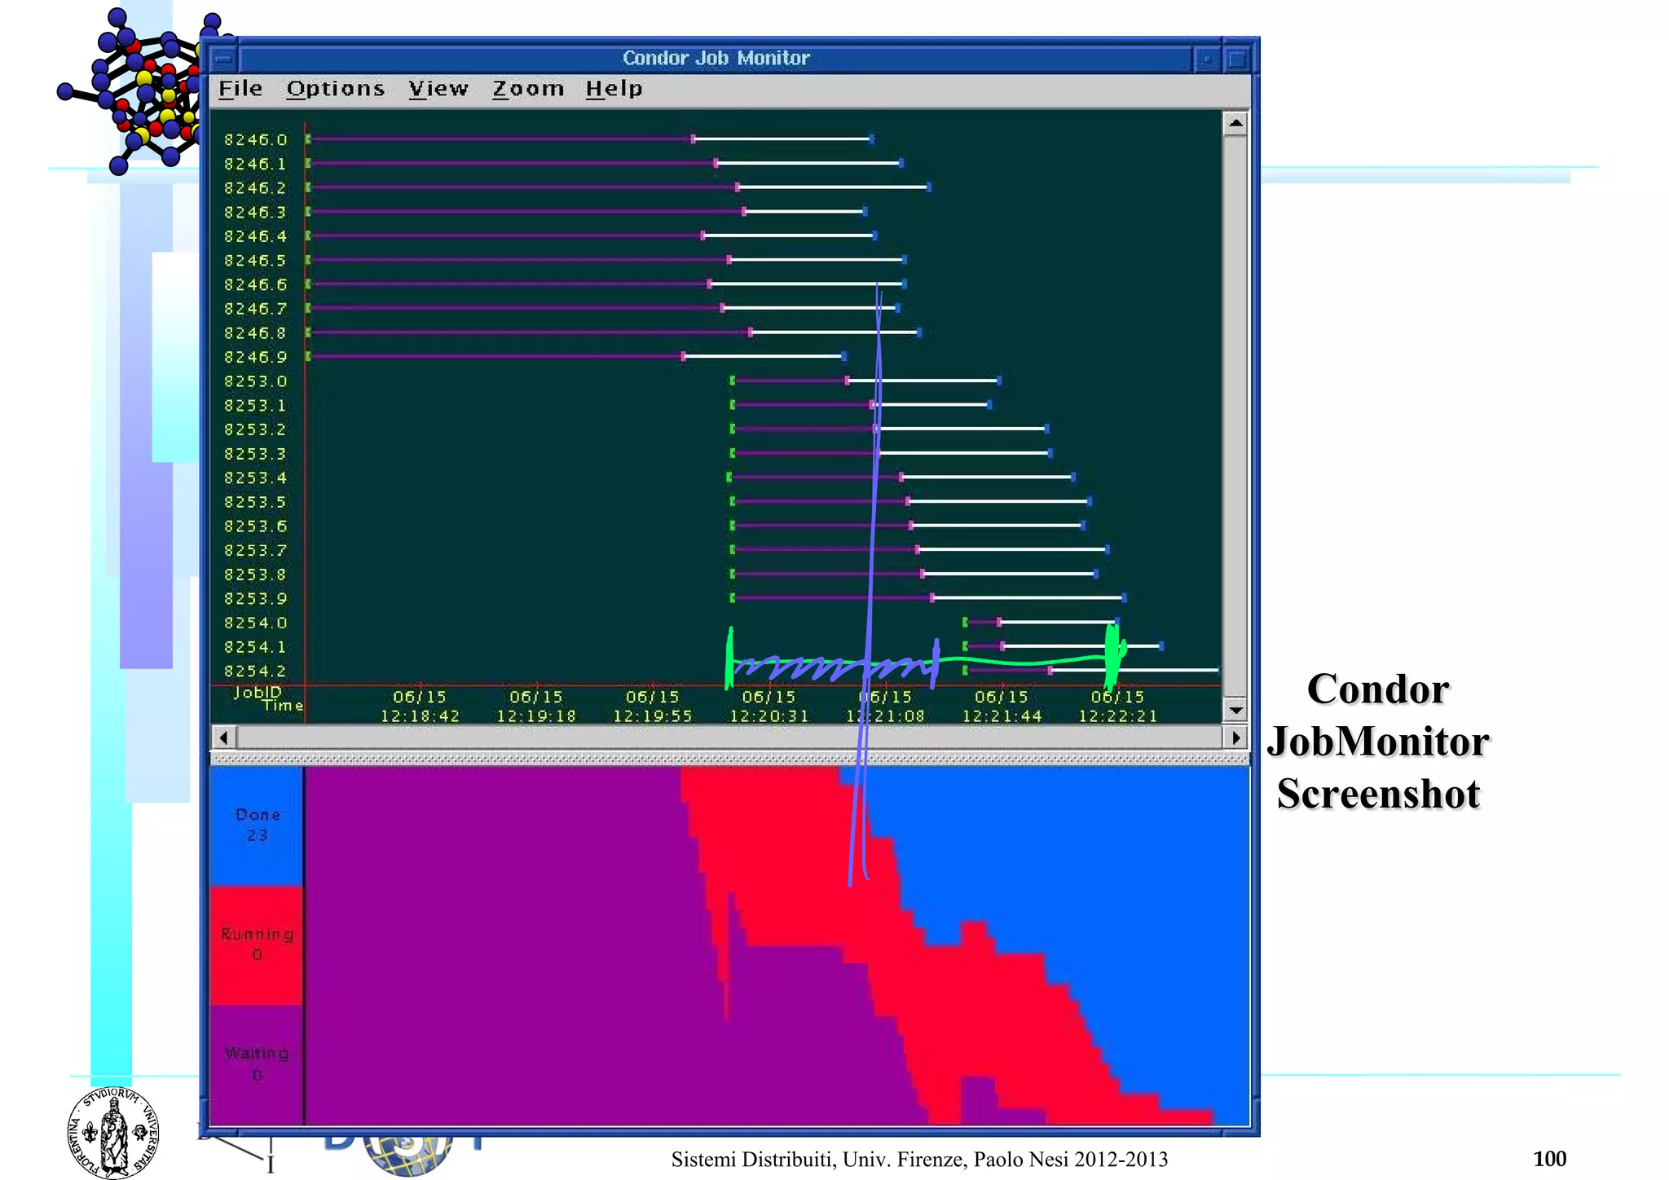Click the scroll right arrow of timeline
The width and height of the screenshot is (1669, 1180).
[1235, 737]
